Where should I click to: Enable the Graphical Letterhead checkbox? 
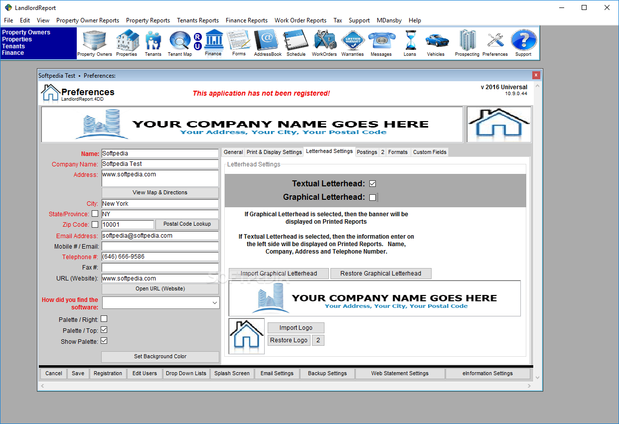click(x=372, y=197)
